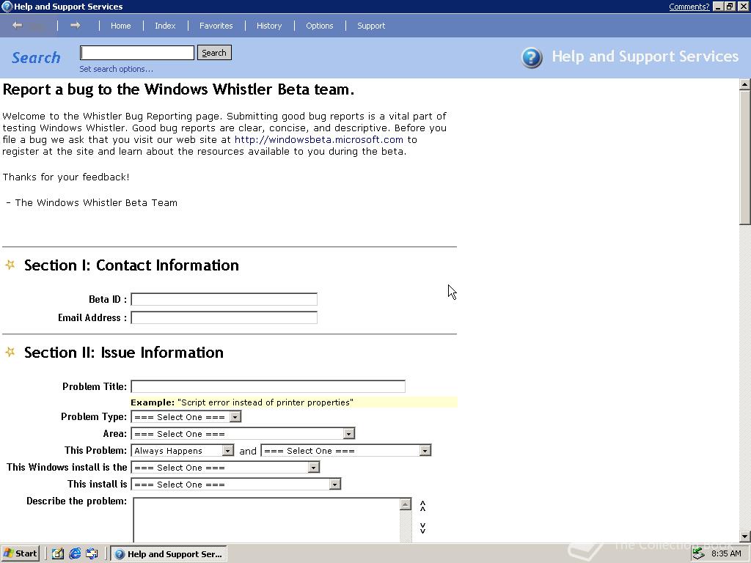Click text area scroll up arrow

pyautogui.click(x=406, y=504)
